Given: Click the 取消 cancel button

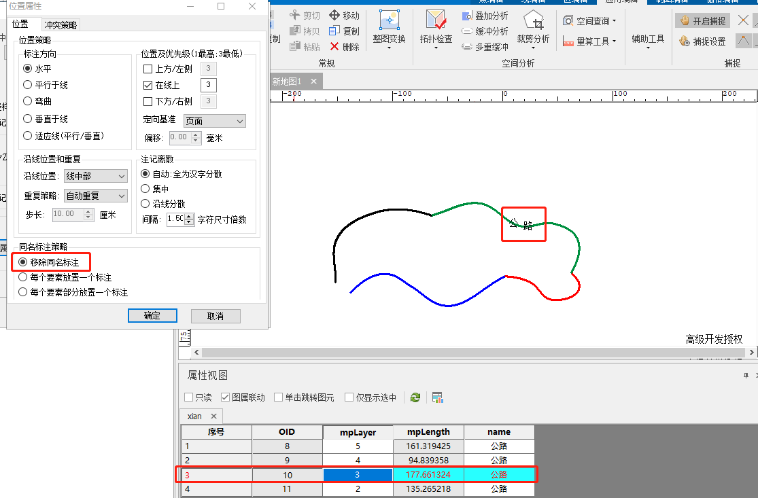Looking at the screenshot, I should coord(216,316).
